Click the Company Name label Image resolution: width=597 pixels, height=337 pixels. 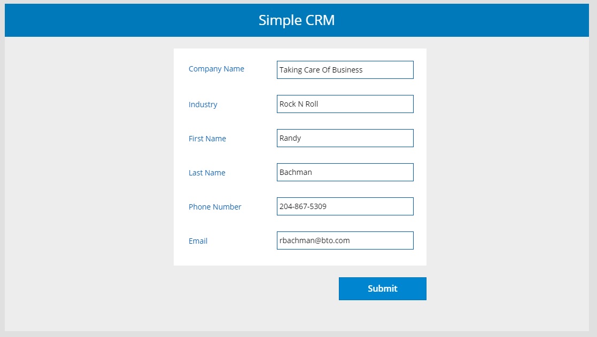216,69
